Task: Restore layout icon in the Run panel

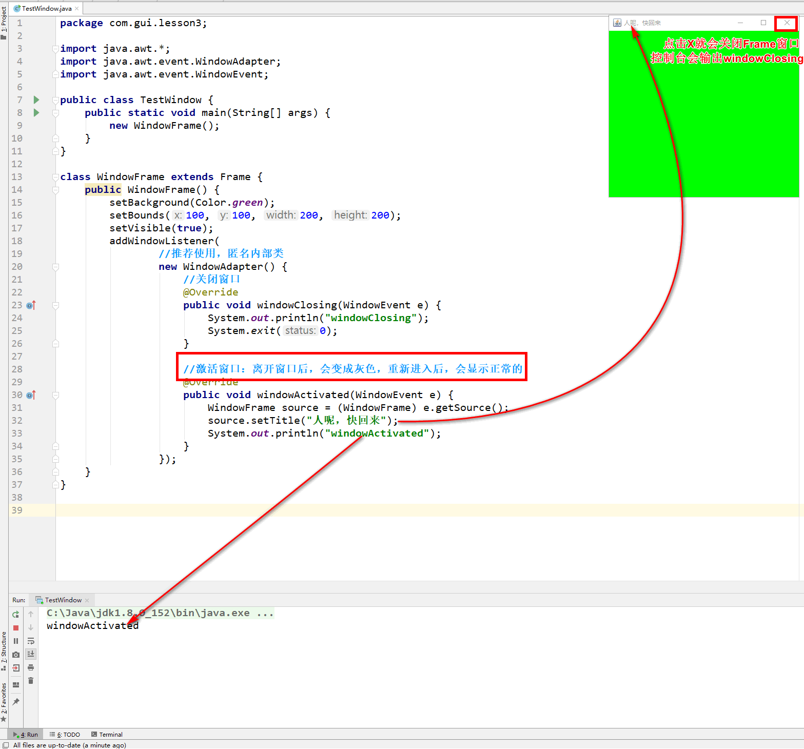Action: [x=16, y=684]
